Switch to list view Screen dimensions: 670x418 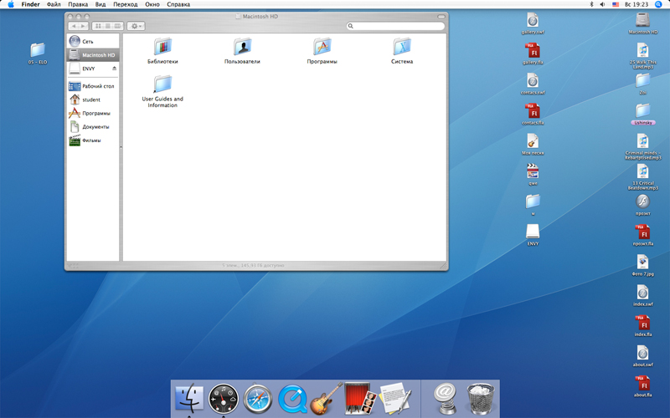point(108,26)
